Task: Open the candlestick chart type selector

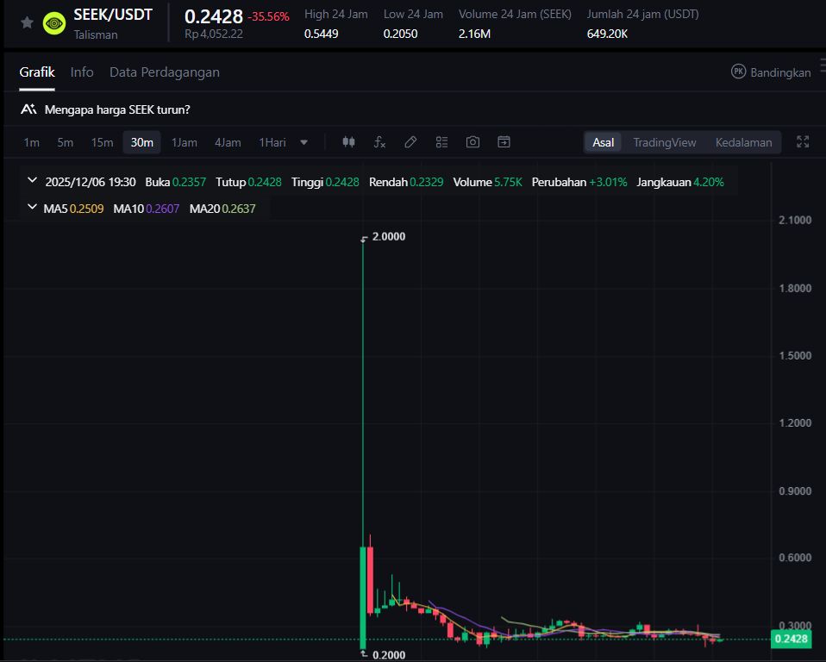Action: tap(348, 142)
